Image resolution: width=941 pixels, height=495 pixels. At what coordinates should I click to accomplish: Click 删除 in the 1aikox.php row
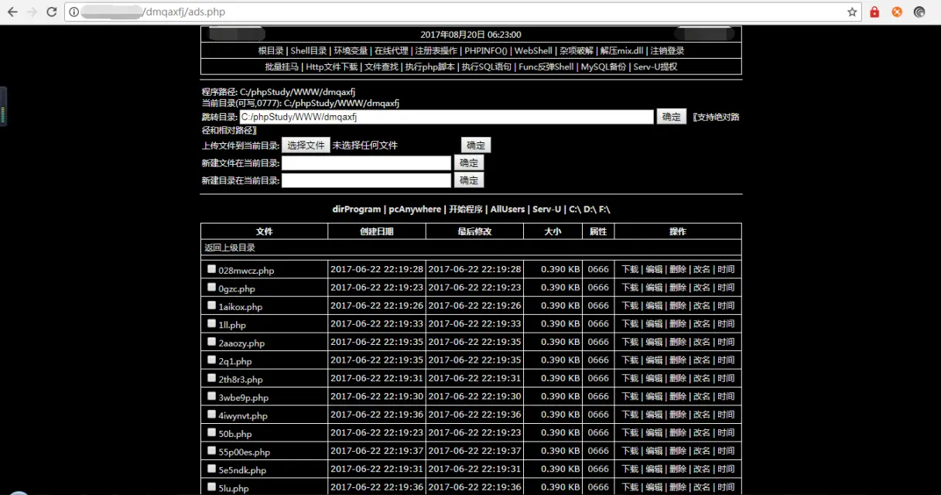coord(678,306)
